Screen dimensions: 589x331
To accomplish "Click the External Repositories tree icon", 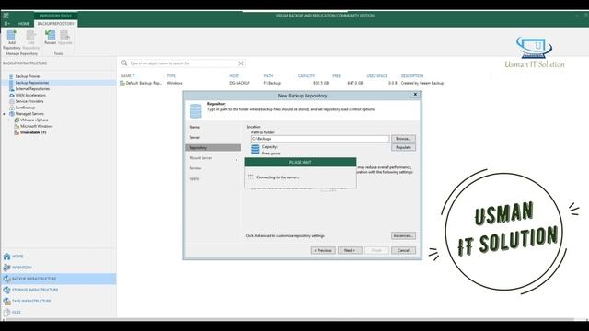I will 11,89.
